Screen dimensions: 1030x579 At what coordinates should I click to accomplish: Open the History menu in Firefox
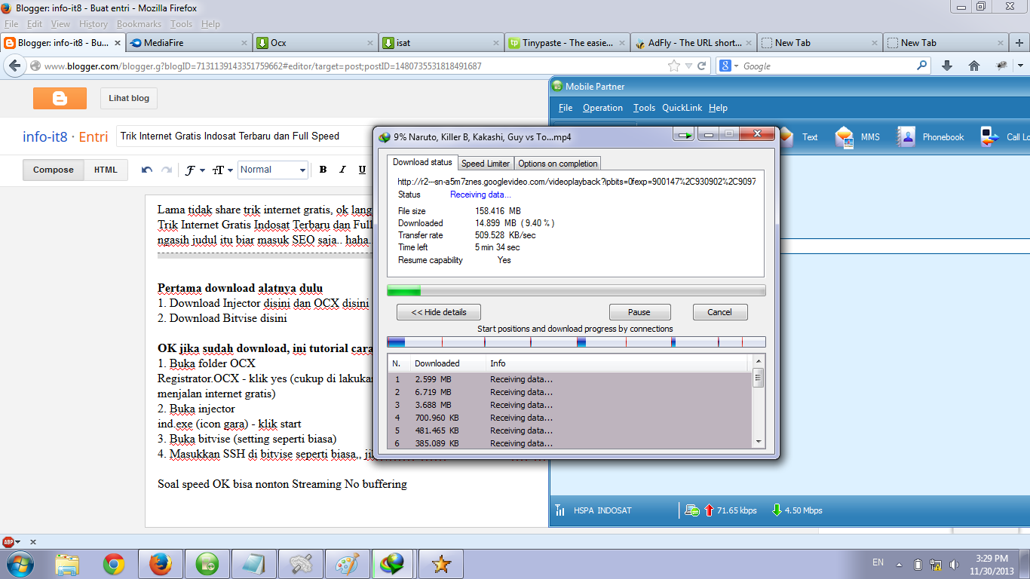(93, 24)
